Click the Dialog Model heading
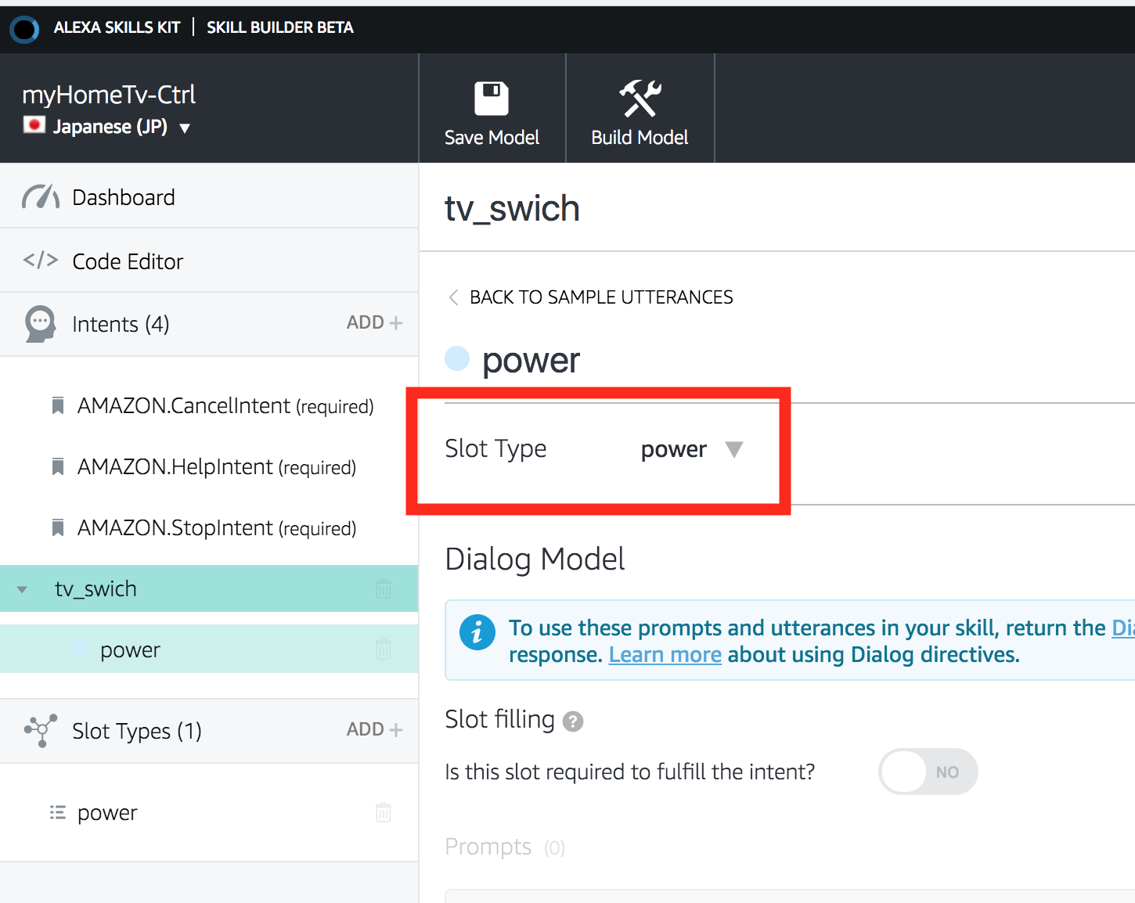 click(535, 559)
